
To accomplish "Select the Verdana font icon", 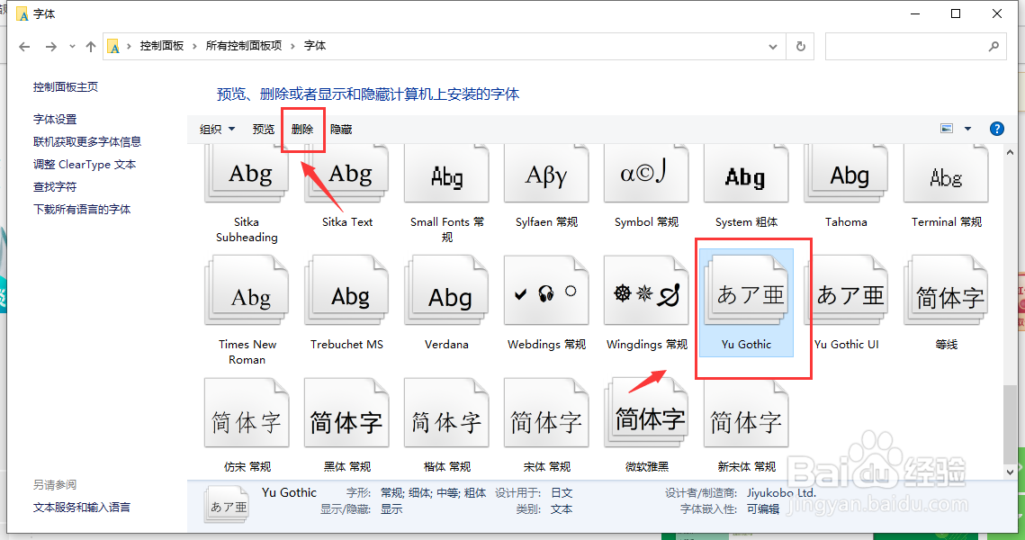I will pos(447,291).
